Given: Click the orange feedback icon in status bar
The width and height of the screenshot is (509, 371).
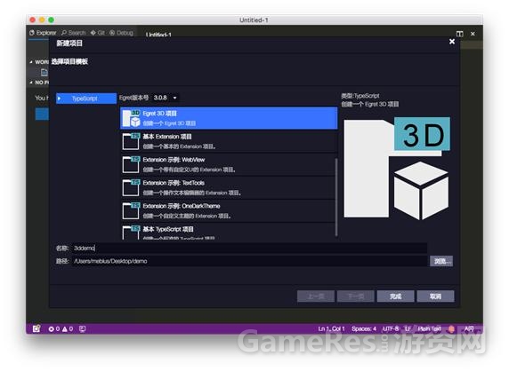Looking at the screenshot, I should coord(451,329).
